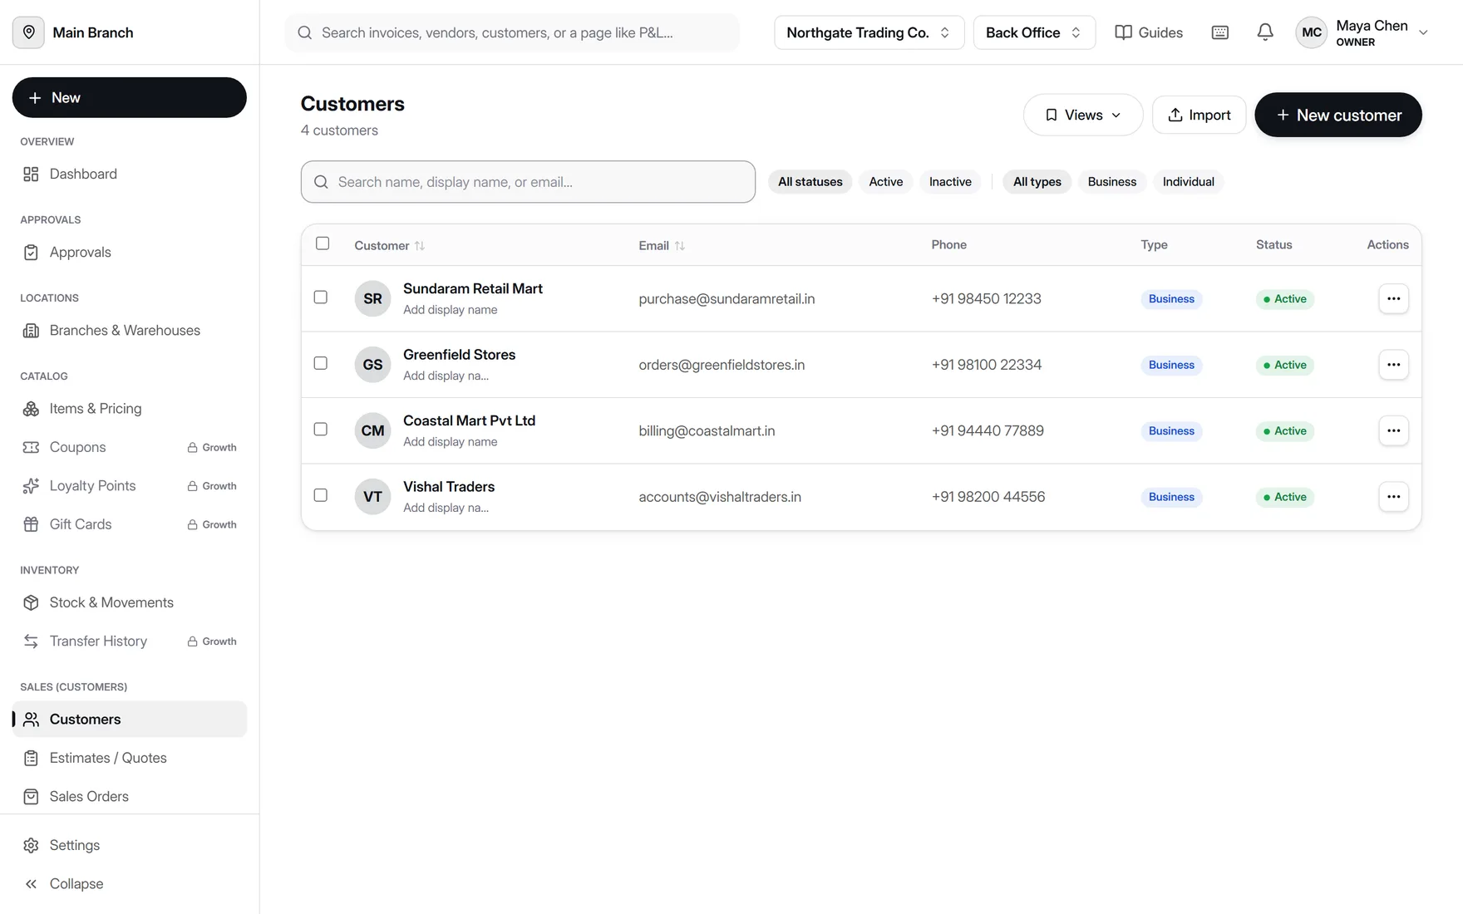Click the Customers people icon in sidebar

coord(31,720)
